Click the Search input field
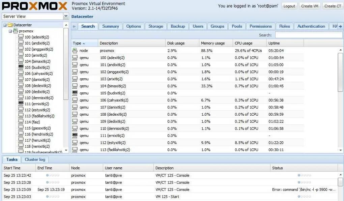344x201 pixels. coord(309,35)
